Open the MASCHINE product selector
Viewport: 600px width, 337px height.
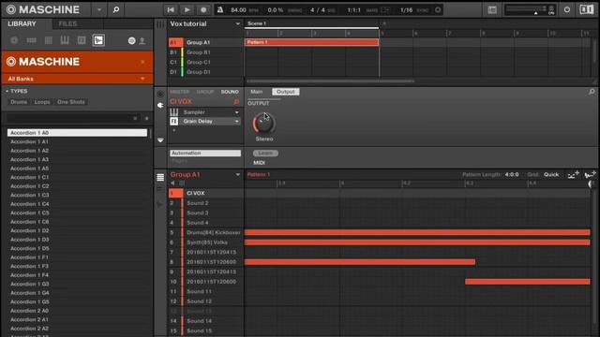coord(77,62)
